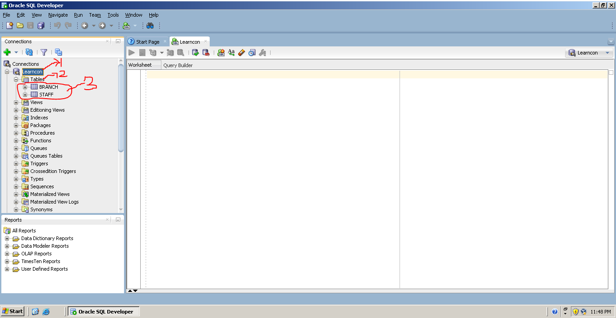
Task: Expand the Procedures node
Action: [16, 133]
